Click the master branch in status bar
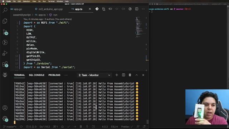 [x=10, y=126]
